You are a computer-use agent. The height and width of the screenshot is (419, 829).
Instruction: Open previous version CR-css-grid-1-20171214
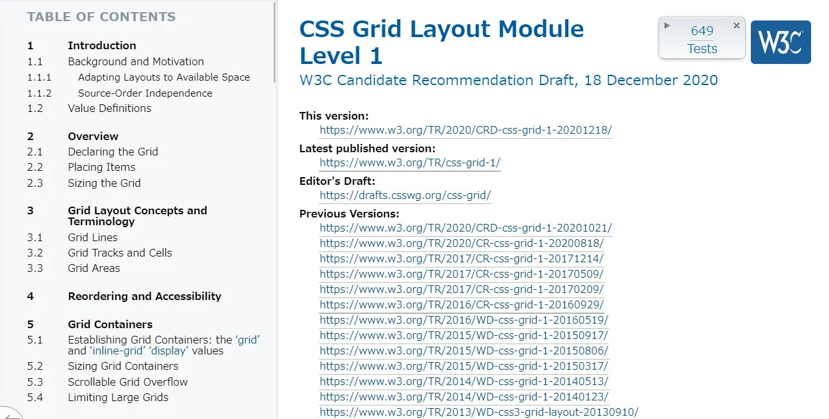[461, 258]
